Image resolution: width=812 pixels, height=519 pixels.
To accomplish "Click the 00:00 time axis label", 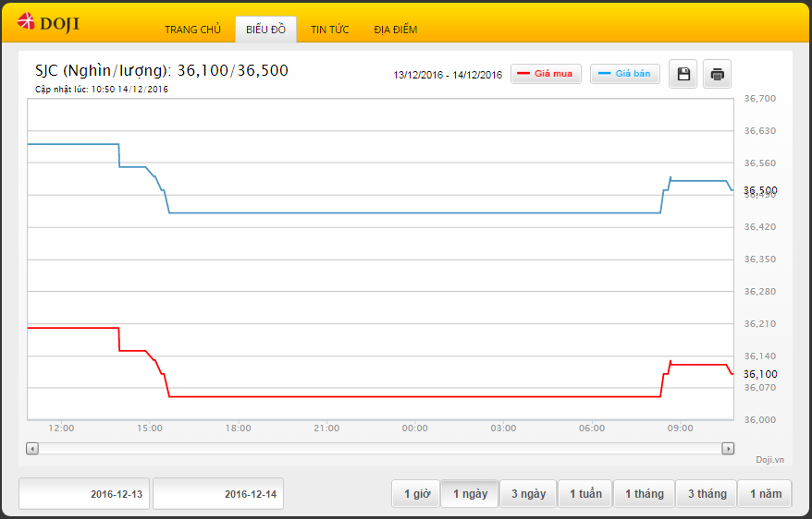I will click(415, 428).
